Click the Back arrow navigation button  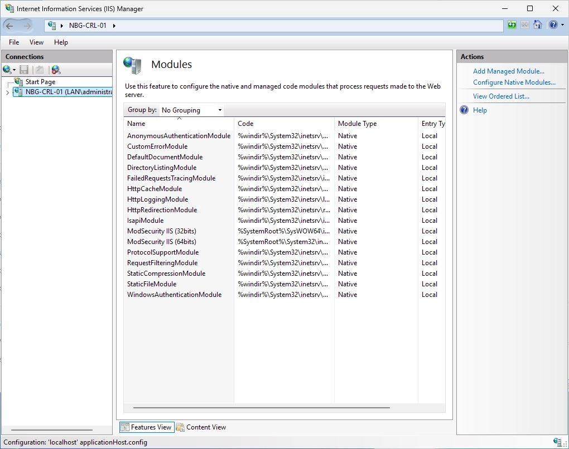(10, 26)
